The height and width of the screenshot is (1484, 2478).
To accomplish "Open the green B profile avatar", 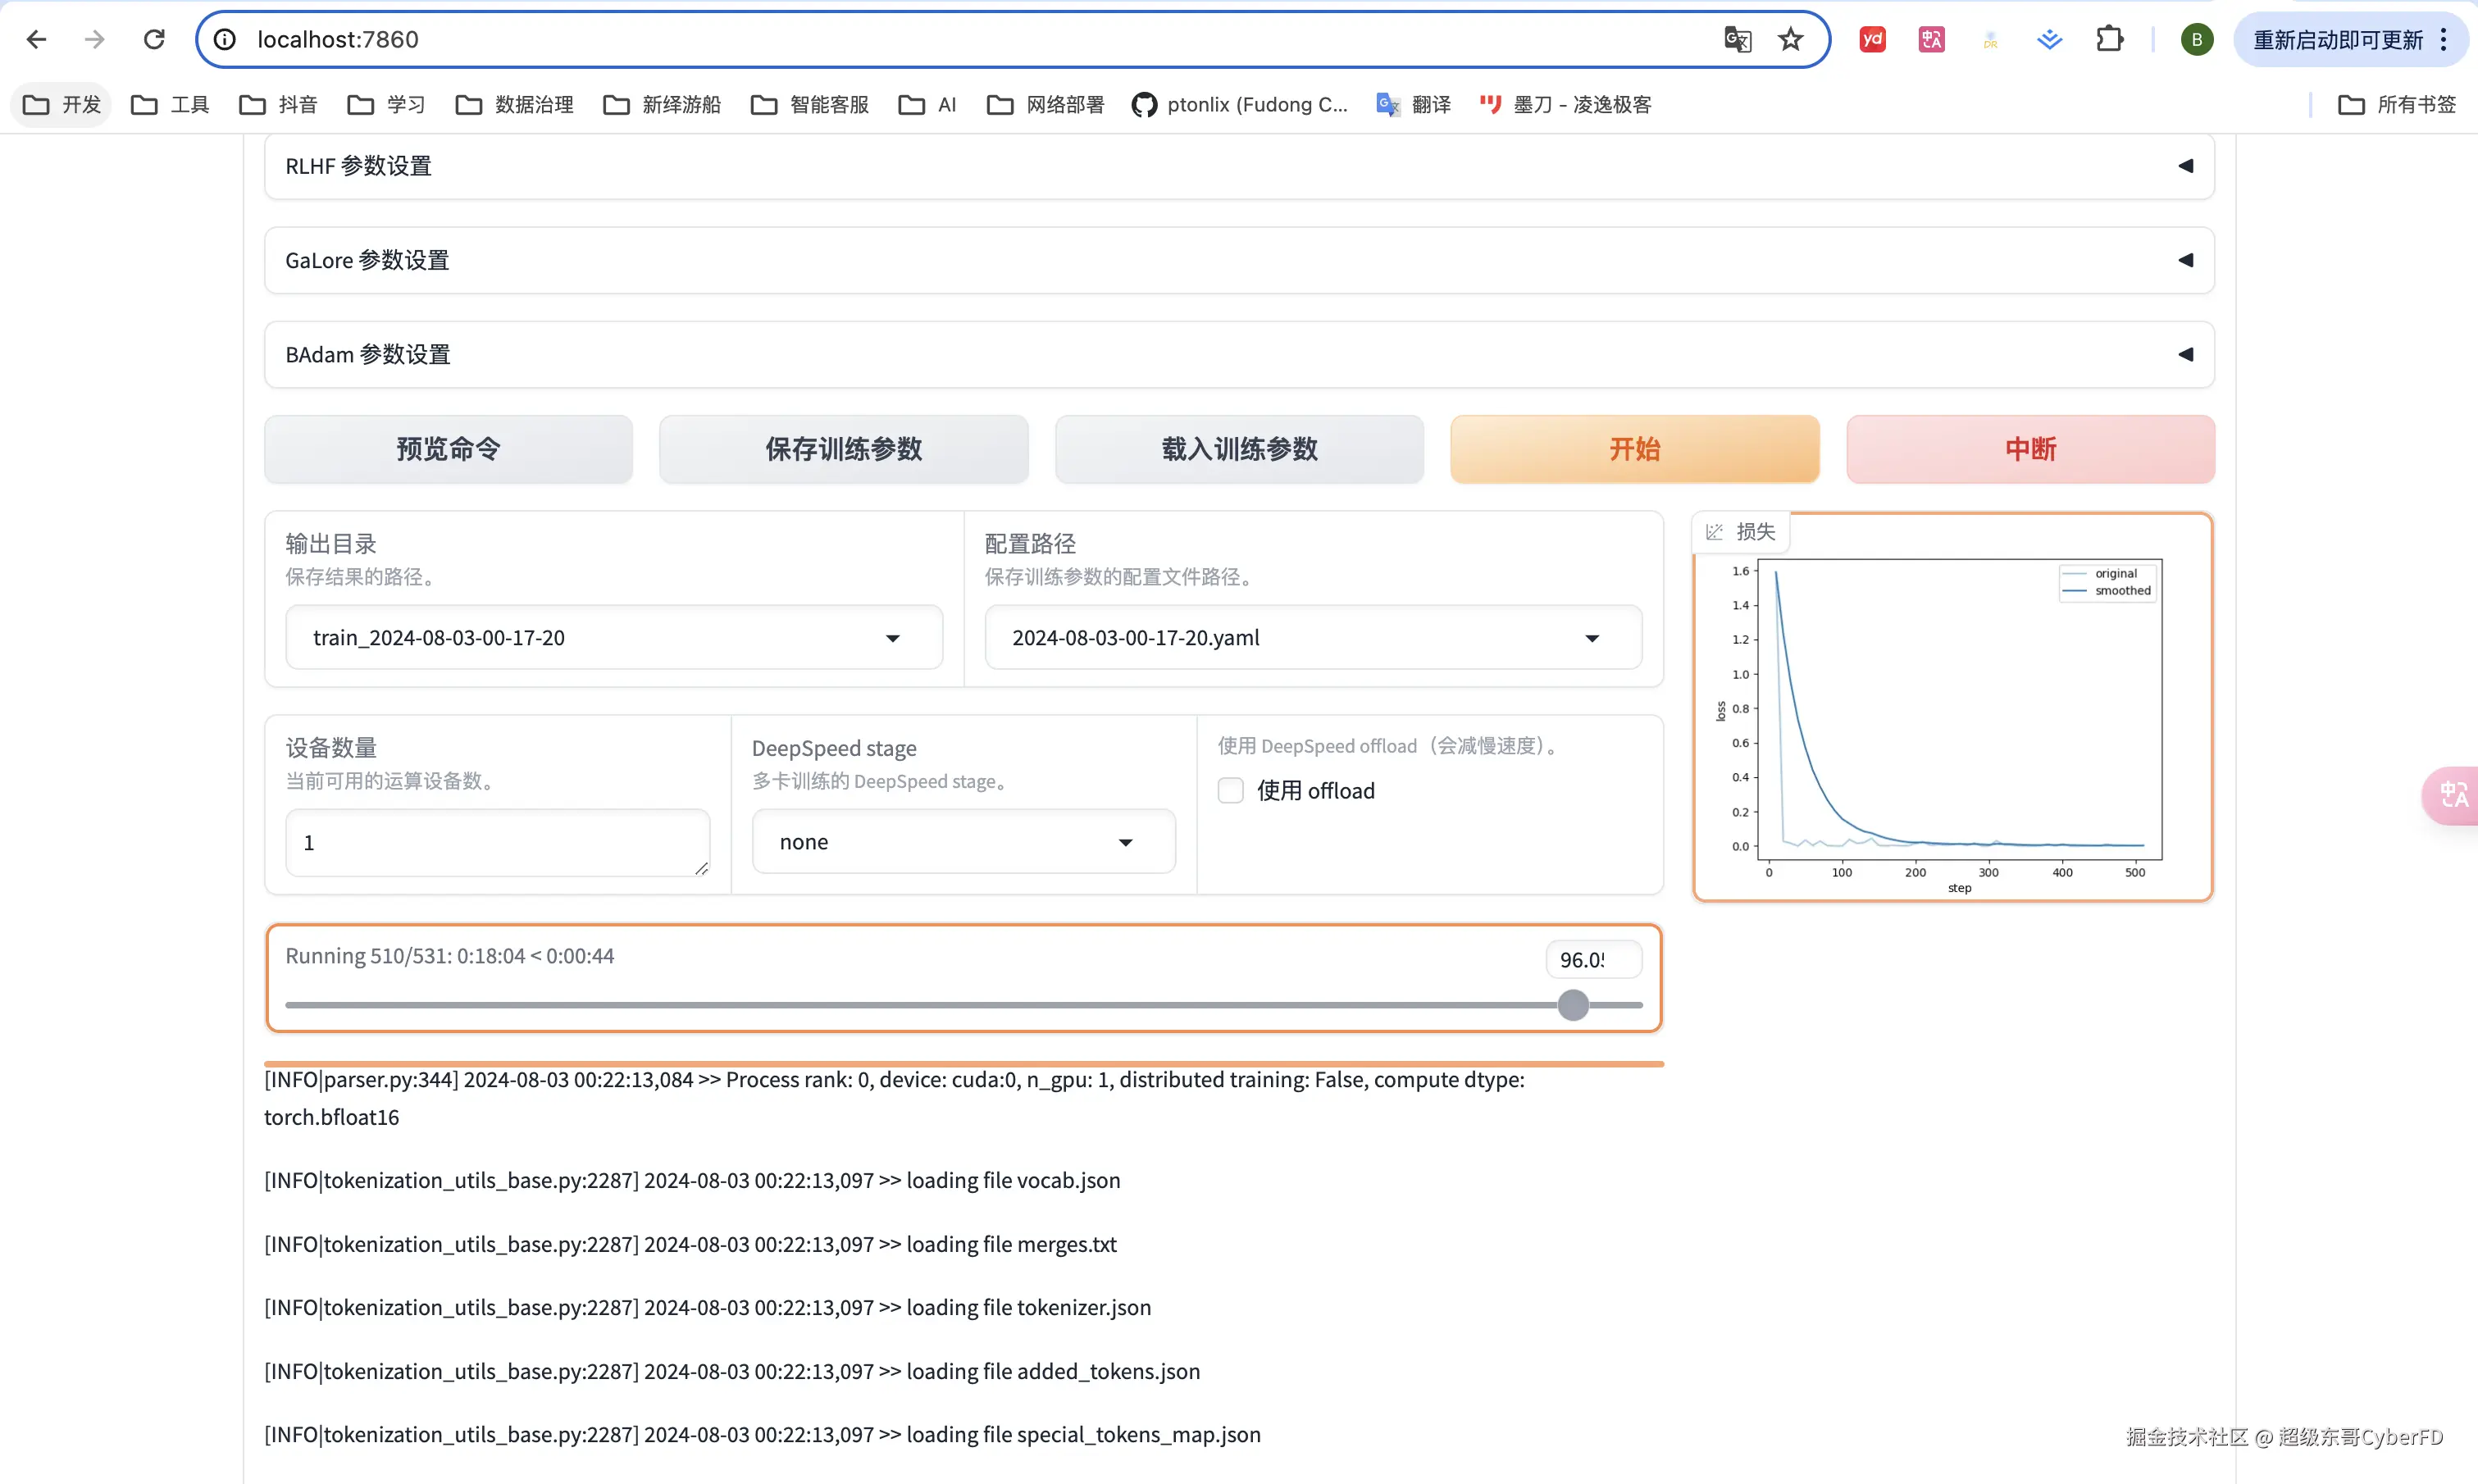I will point(2196,39).
